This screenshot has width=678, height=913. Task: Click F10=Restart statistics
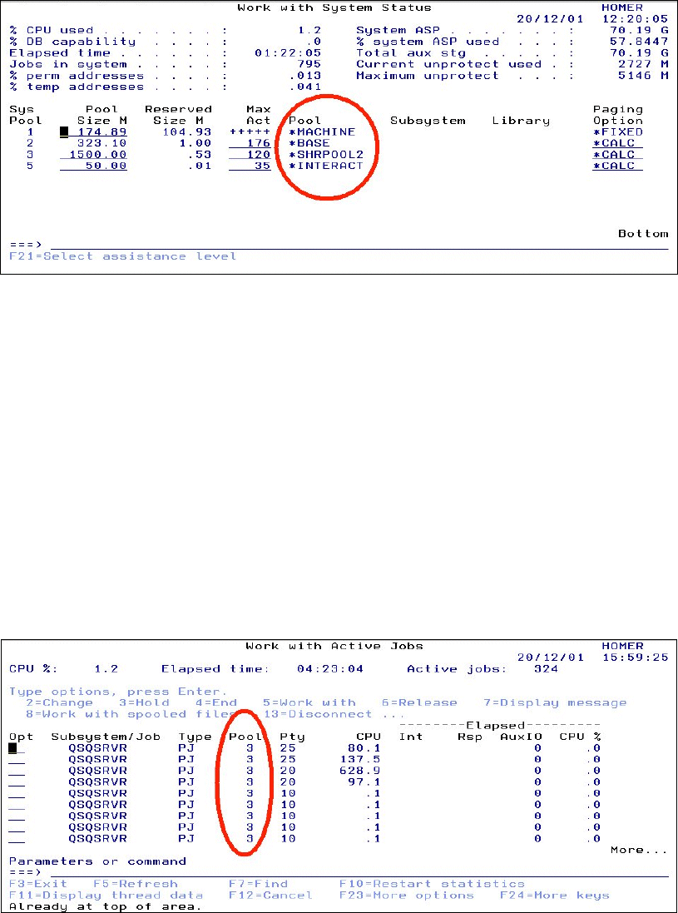pos(432,884)
